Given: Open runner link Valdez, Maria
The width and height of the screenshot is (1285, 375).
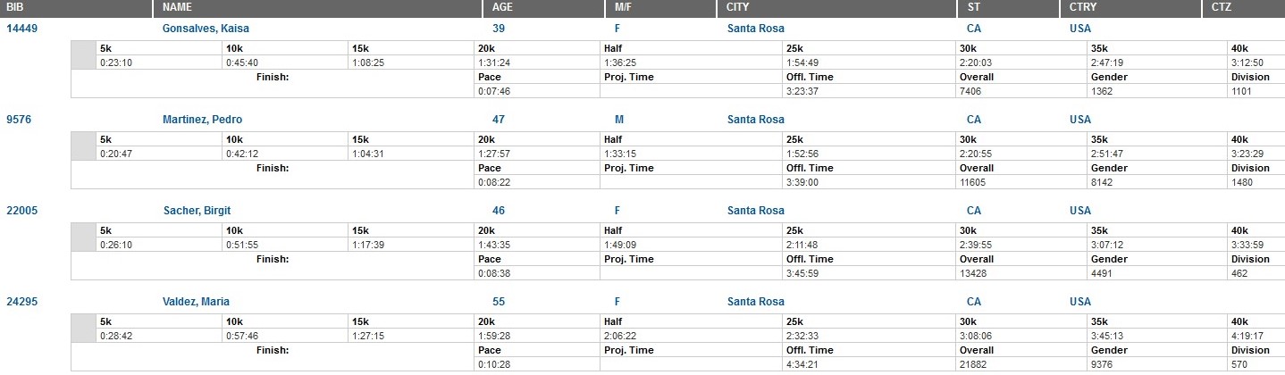Looking at the screenshot, I should tap(197, 302).
